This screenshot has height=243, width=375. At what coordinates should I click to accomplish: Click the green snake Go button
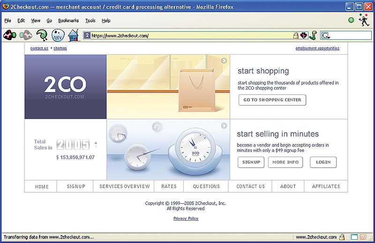click(x=313, y=36)
